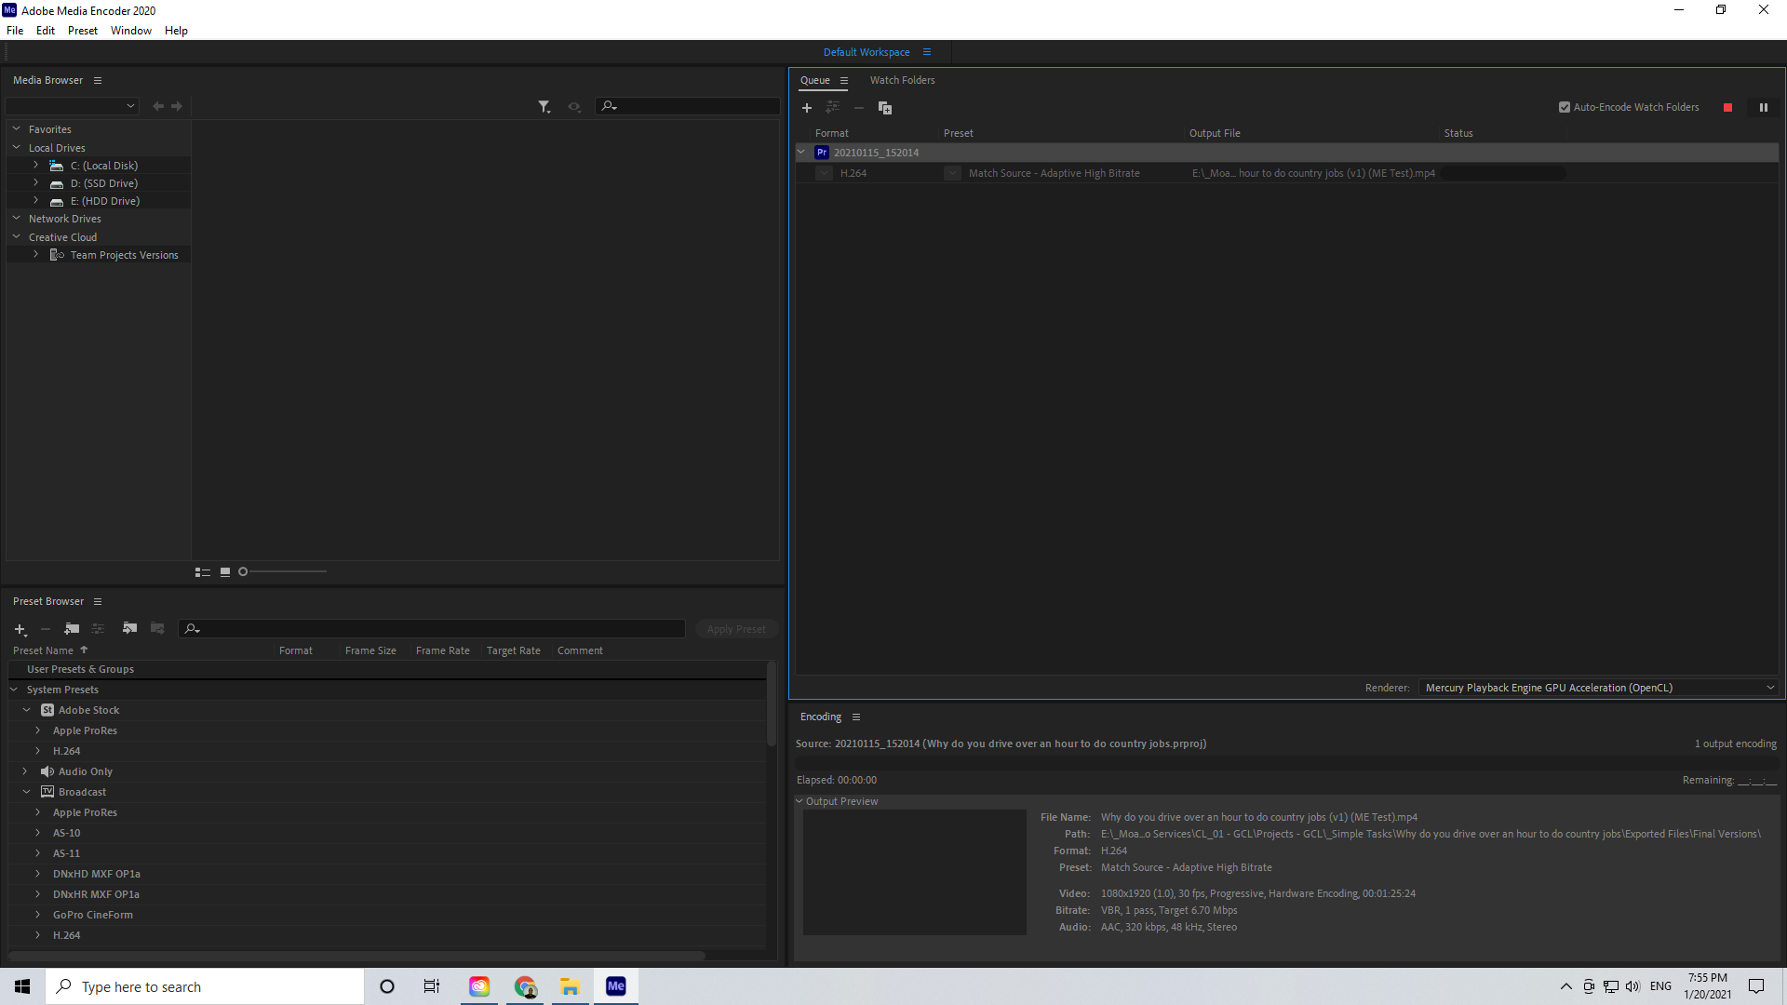Open the Renderer dropdown to change playback engine
This screenshot has height=1005, width=1787.
(x=1772, y=688)
